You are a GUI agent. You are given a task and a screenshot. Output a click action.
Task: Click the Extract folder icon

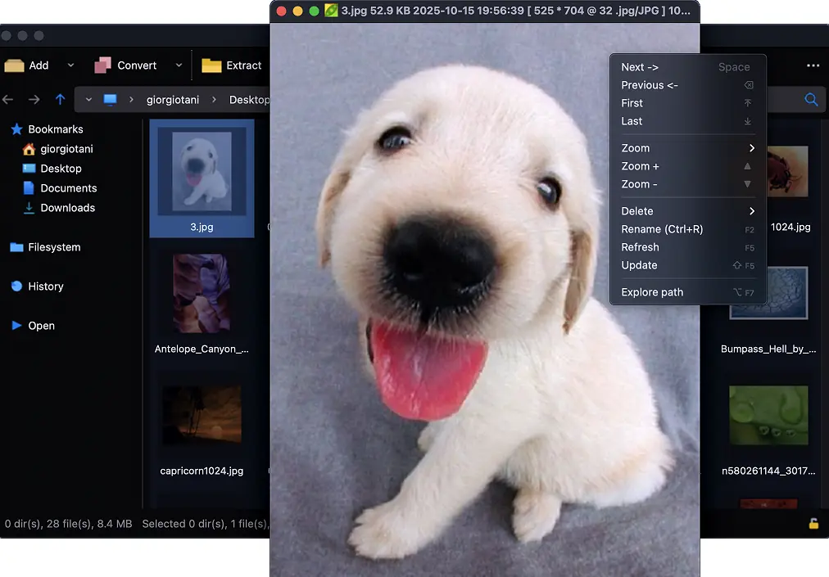click(211, 65)
